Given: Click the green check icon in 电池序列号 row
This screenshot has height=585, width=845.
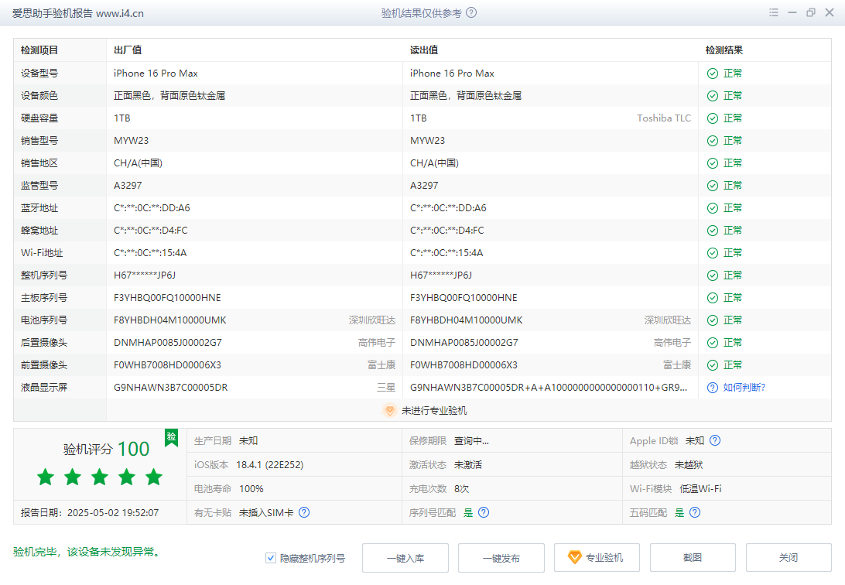Looking at the screenshot, I should 713,320.
